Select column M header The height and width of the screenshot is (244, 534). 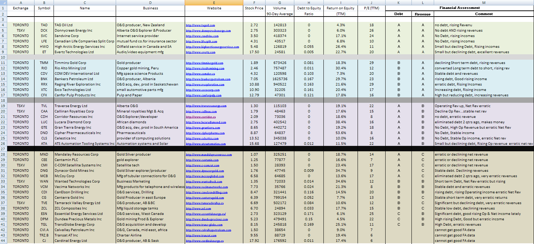click(x=484, y=3)
